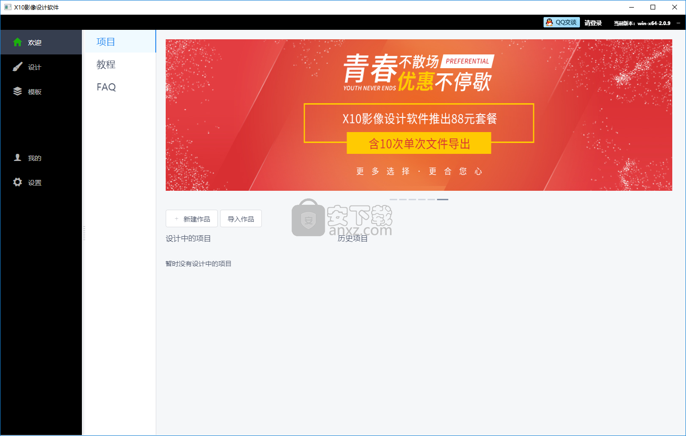Viewport: 686px width, 436px height.
Task: Select the first banner carousel indicator dash
Action: (x=393, y=199)
